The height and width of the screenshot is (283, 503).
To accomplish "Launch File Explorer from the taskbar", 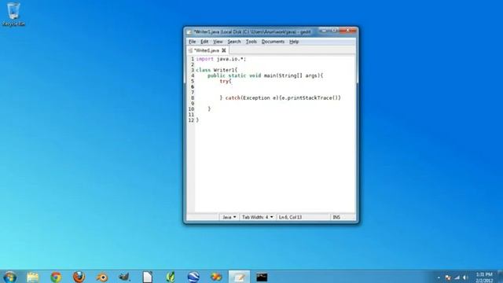I will pos(33,277).
